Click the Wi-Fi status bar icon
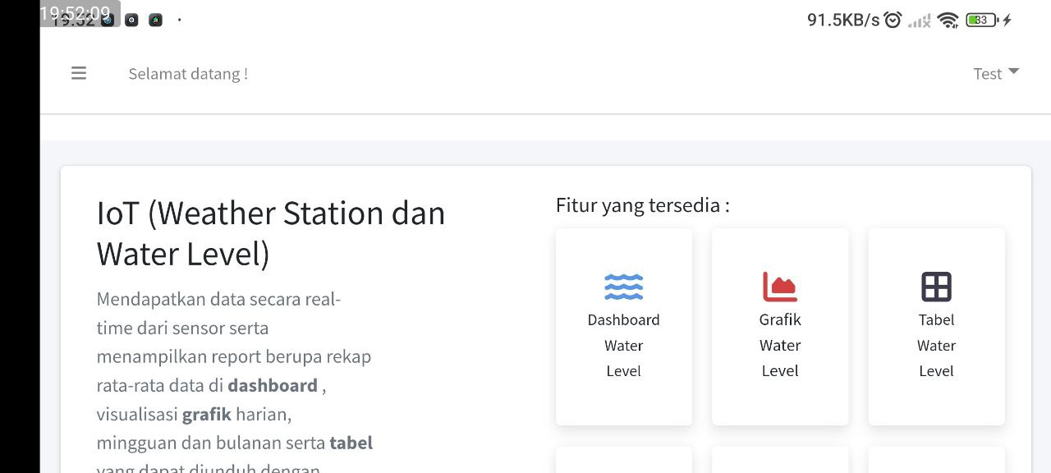Viewport: 1051px width, 473px height. [948, 20]
